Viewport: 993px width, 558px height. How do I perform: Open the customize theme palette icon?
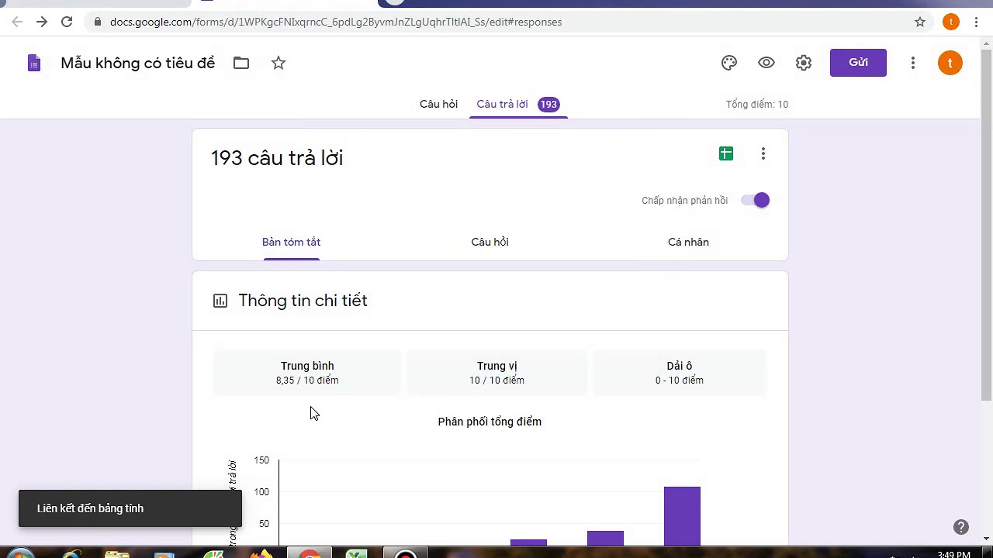coord(729,63)
